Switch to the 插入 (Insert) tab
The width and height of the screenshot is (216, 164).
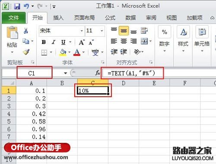pyautogui.click(x=58, y=18)
